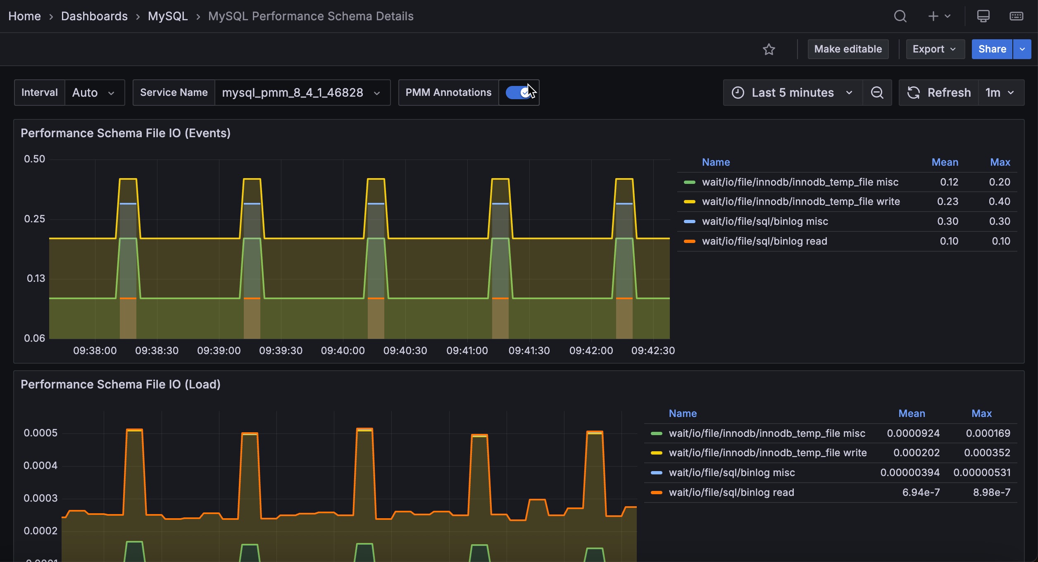Toggle kiosk mode with the monitor icon

click(x=983, y=16)
